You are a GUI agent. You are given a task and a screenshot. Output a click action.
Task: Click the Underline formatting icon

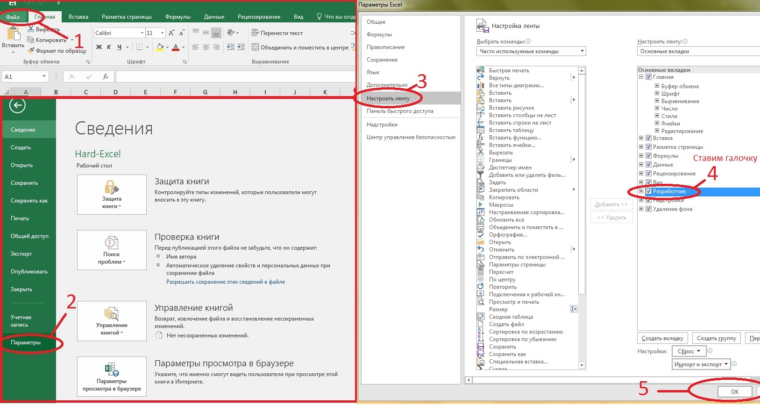[120, 47]
